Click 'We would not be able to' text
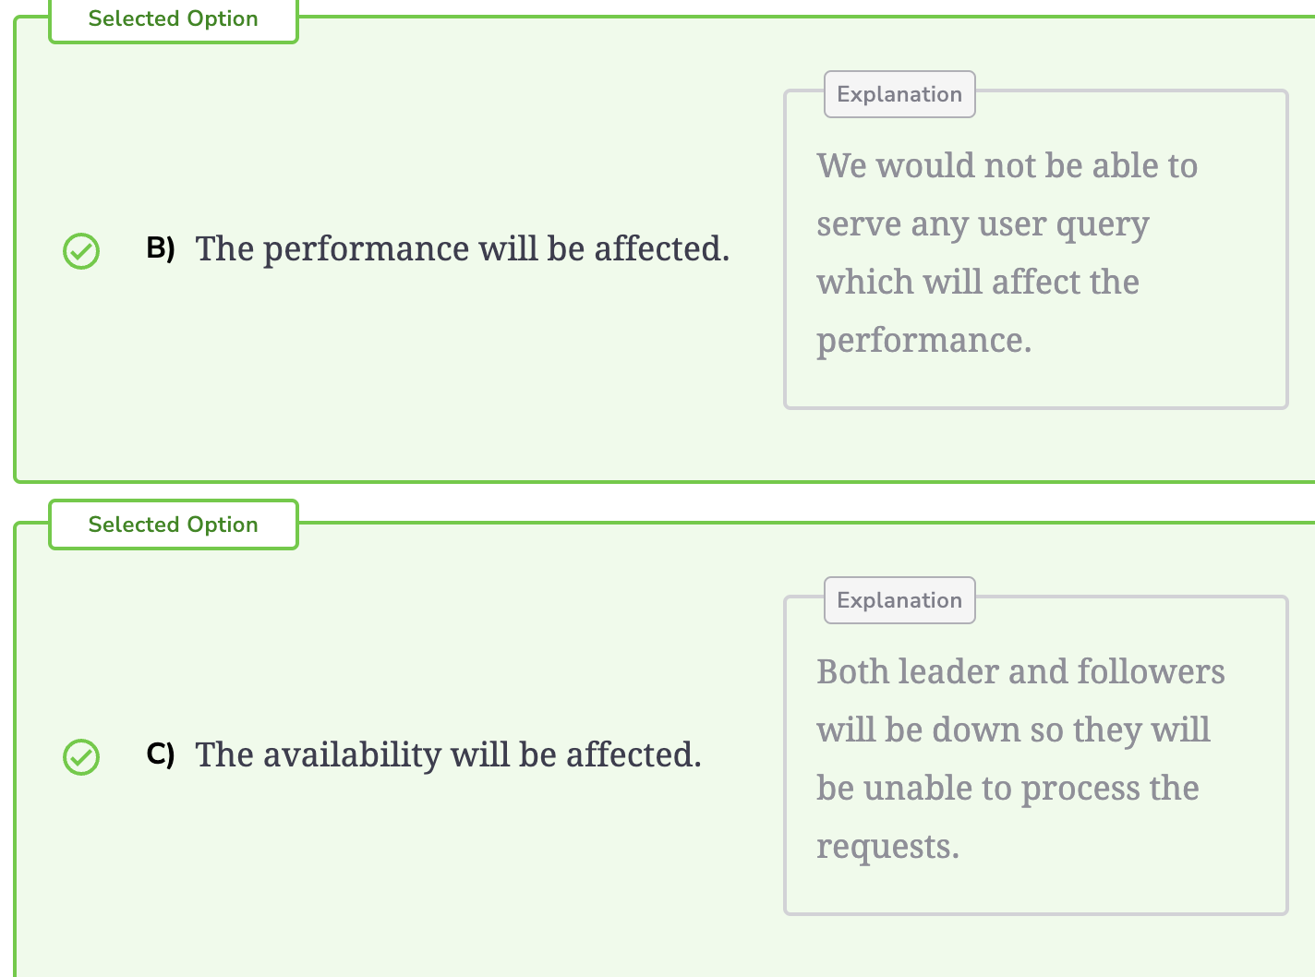This screenshot has width=1315, height=977. [x=1007, y=166]
